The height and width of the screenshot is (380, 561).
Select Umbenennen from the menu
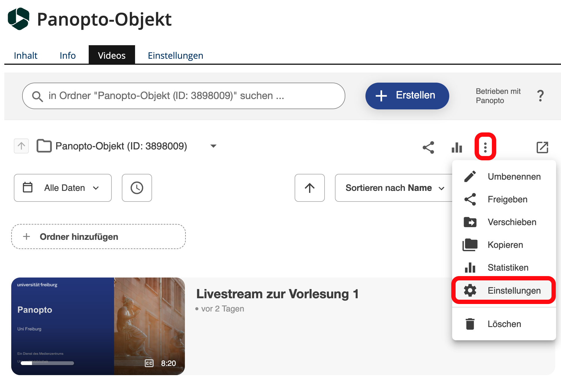pos(504,176)
